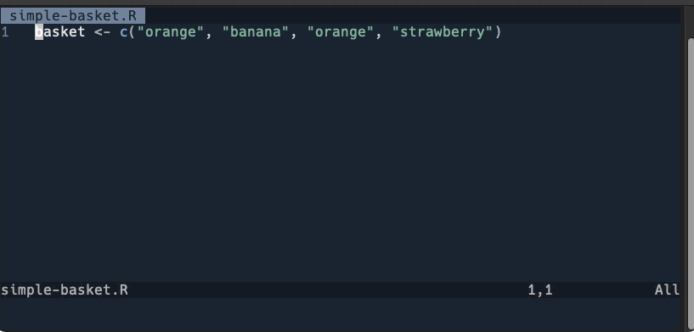Click the c function name
This screenshot has height=332, width=694.
pyautogui.click(x=124, y=32)
